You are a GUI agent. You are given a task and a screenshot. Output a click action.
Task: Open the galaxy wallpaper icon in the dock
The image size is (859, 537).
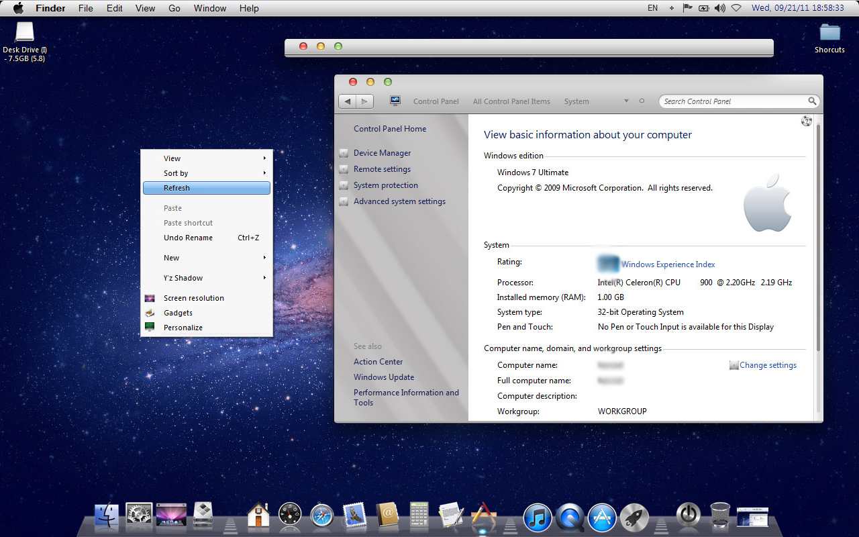(171, 516)
